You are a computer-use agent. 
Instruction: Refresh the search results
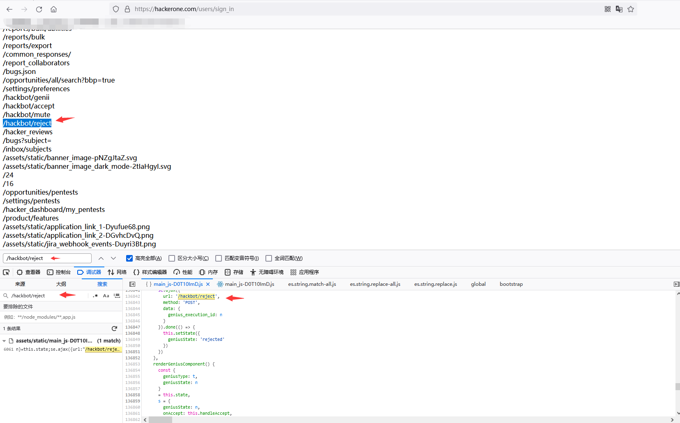tap(115, 329)
